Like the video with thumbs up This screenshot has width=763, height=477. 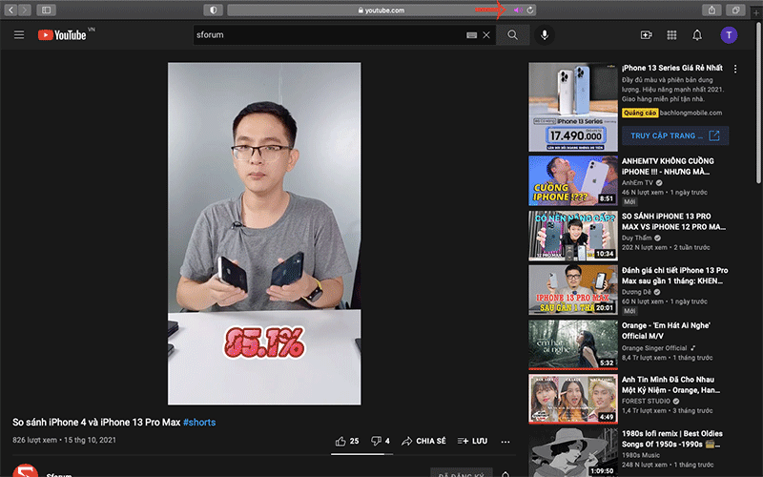tap(347, 441)
